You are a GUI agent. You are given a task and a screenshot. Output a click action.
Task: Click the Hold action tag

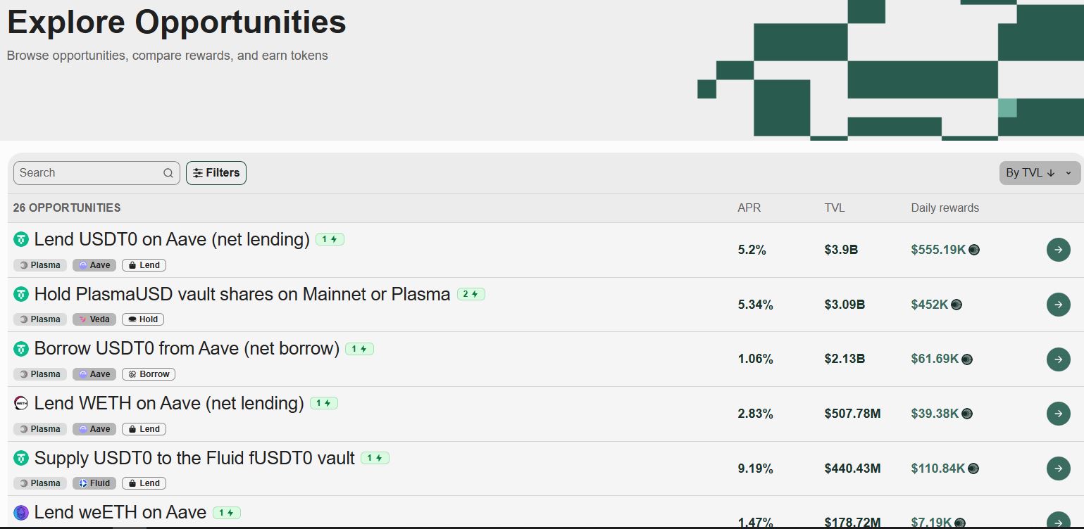(143, 319)
